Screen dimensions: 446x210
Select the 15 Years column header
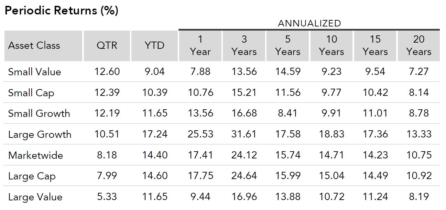click(x=375, y=45)
